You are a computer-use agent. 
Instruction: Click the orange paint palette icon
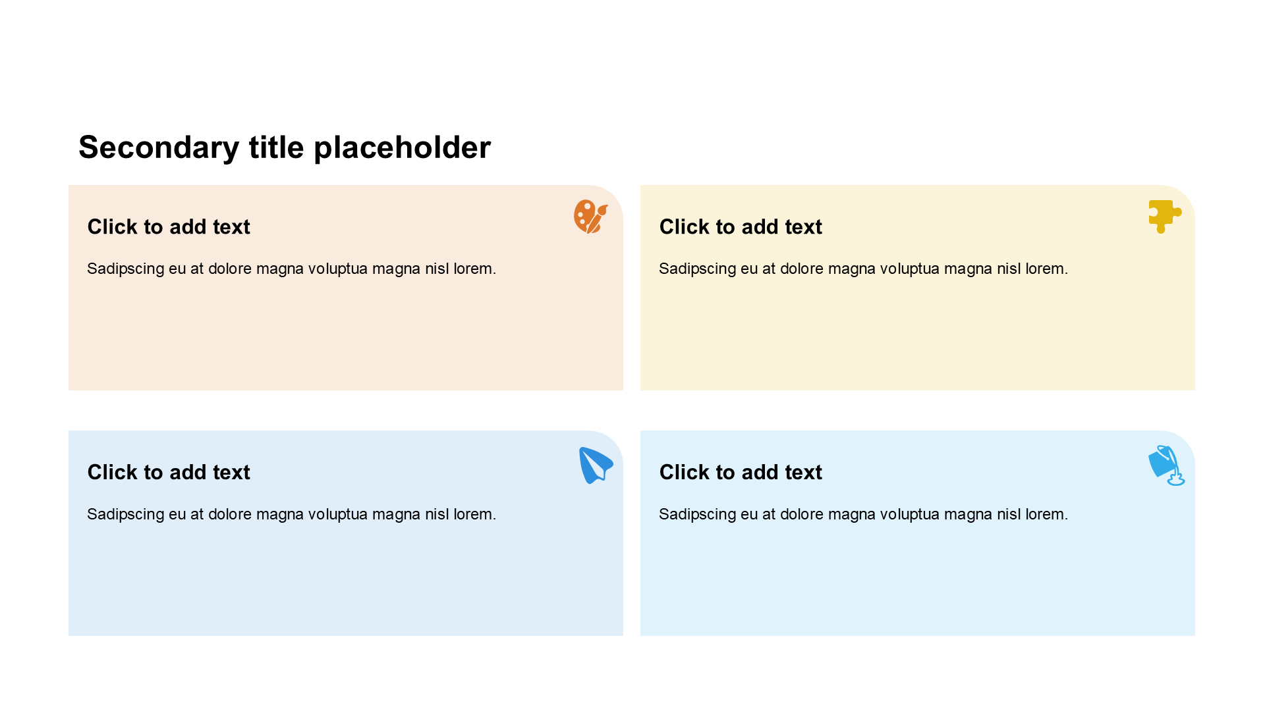coord(590,217)
